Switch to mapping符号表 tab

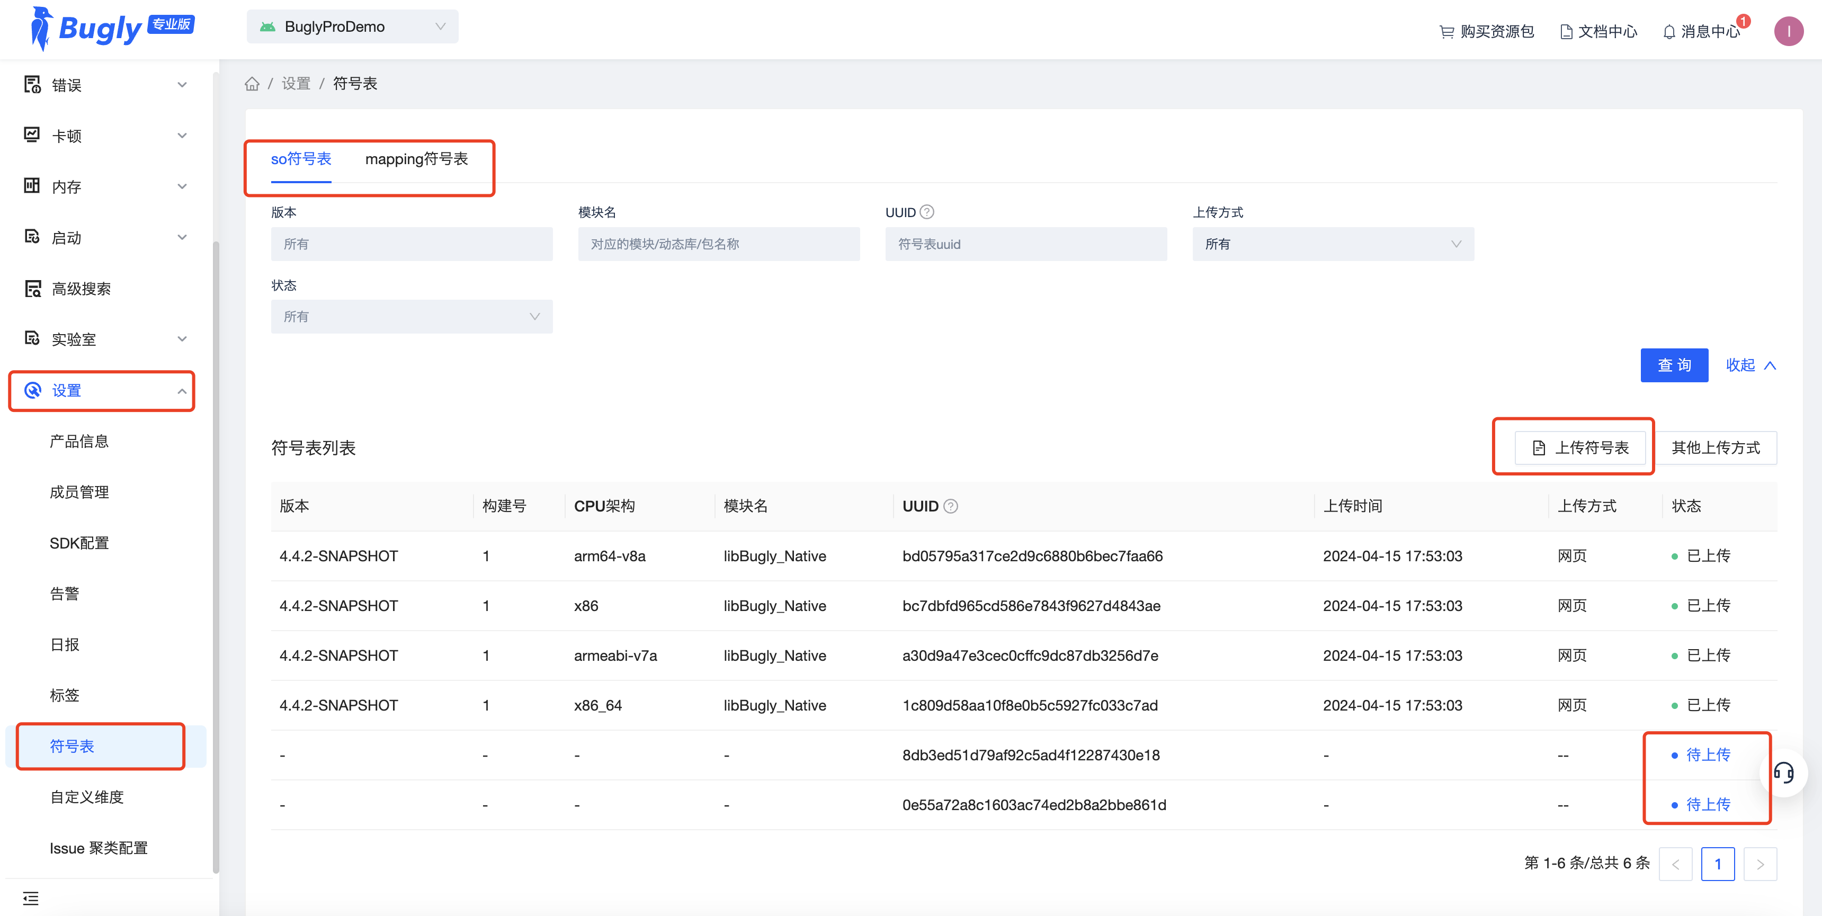(x=417, y=159)
